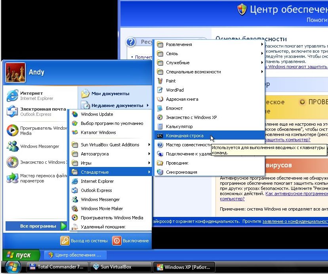Click the Windows Vista Start orb
This screenshot has width=328, height=274.
tap(13, 267)
